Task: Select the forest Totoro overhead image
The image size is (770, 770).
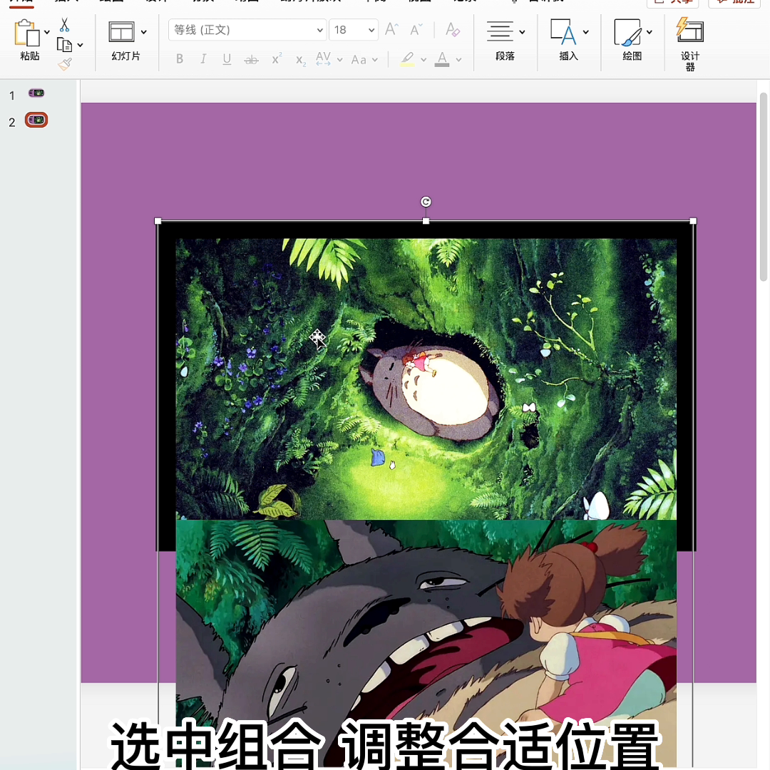Action: [x=426, y=379]
